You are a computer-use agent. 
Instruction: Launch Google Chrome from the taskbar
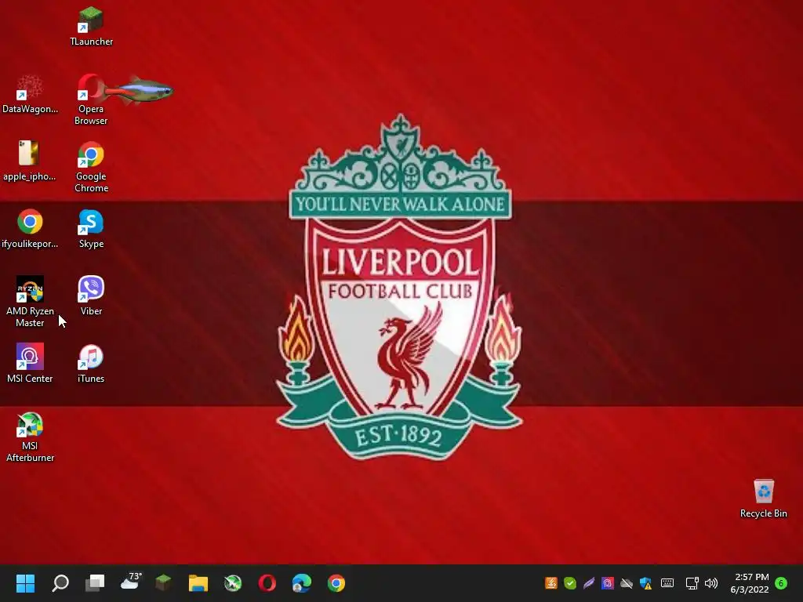click(x=336, y=582)
